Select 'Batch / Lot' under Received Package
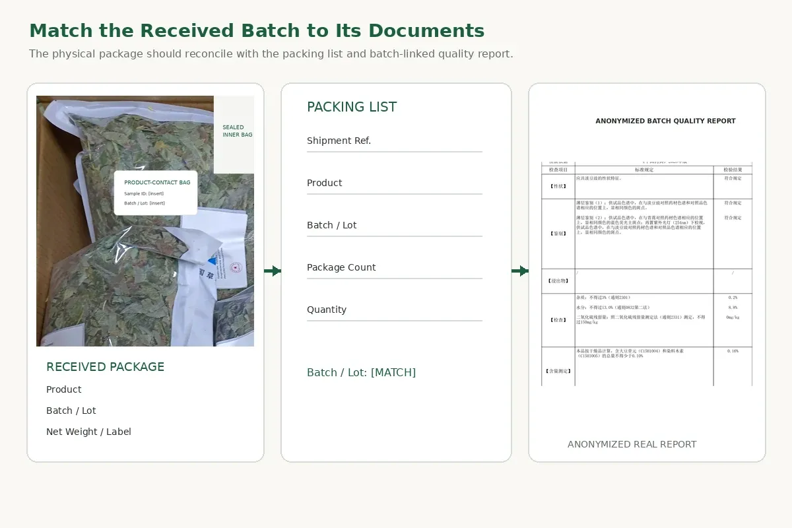 point(71,411)
